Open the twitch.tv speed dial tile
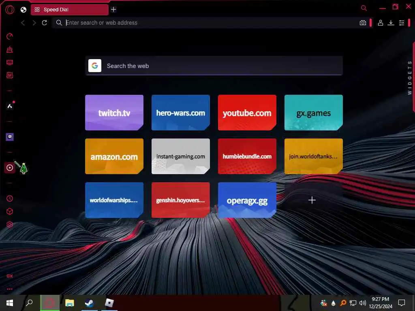Image resolution: width=415 pixels, height=311 pixels. point(114,113)
